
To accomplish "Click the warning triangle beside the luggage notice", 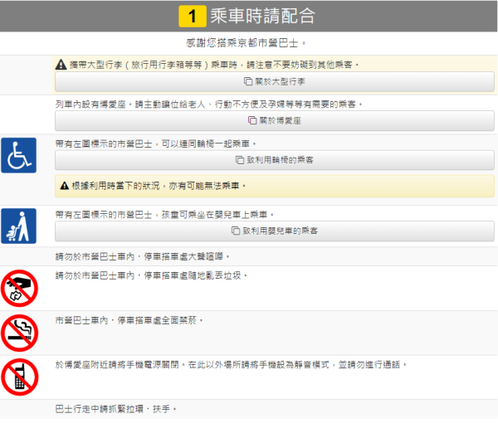I will (x=61, y=64).
